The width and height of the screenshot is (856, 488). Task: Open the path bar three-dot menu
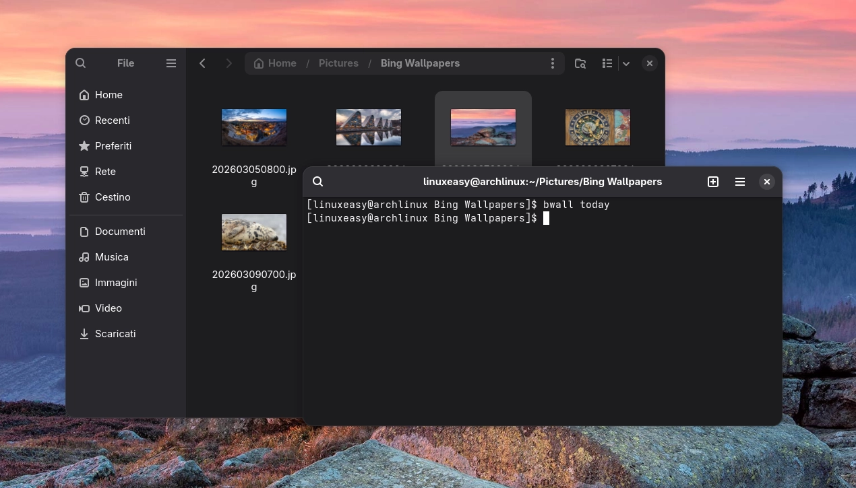pyautogui.click(x=553, y=63)
